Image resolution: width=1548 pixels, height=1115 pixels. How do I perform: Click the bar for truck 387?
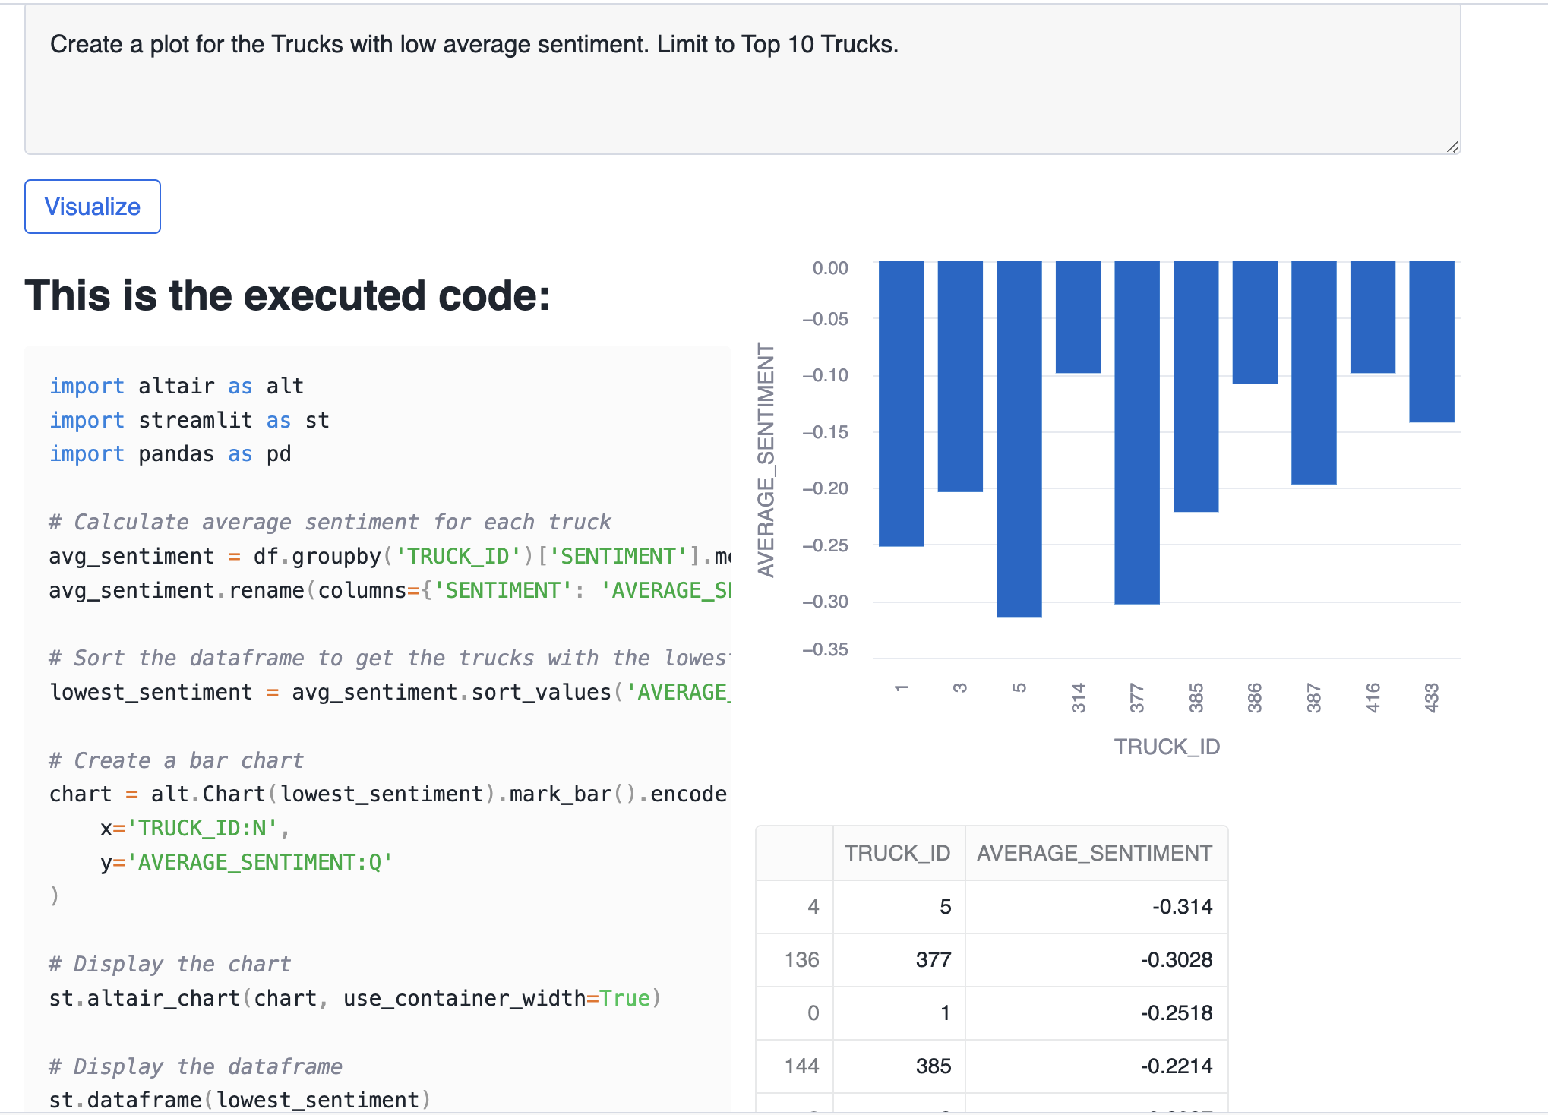click(x=1314, y=373)
